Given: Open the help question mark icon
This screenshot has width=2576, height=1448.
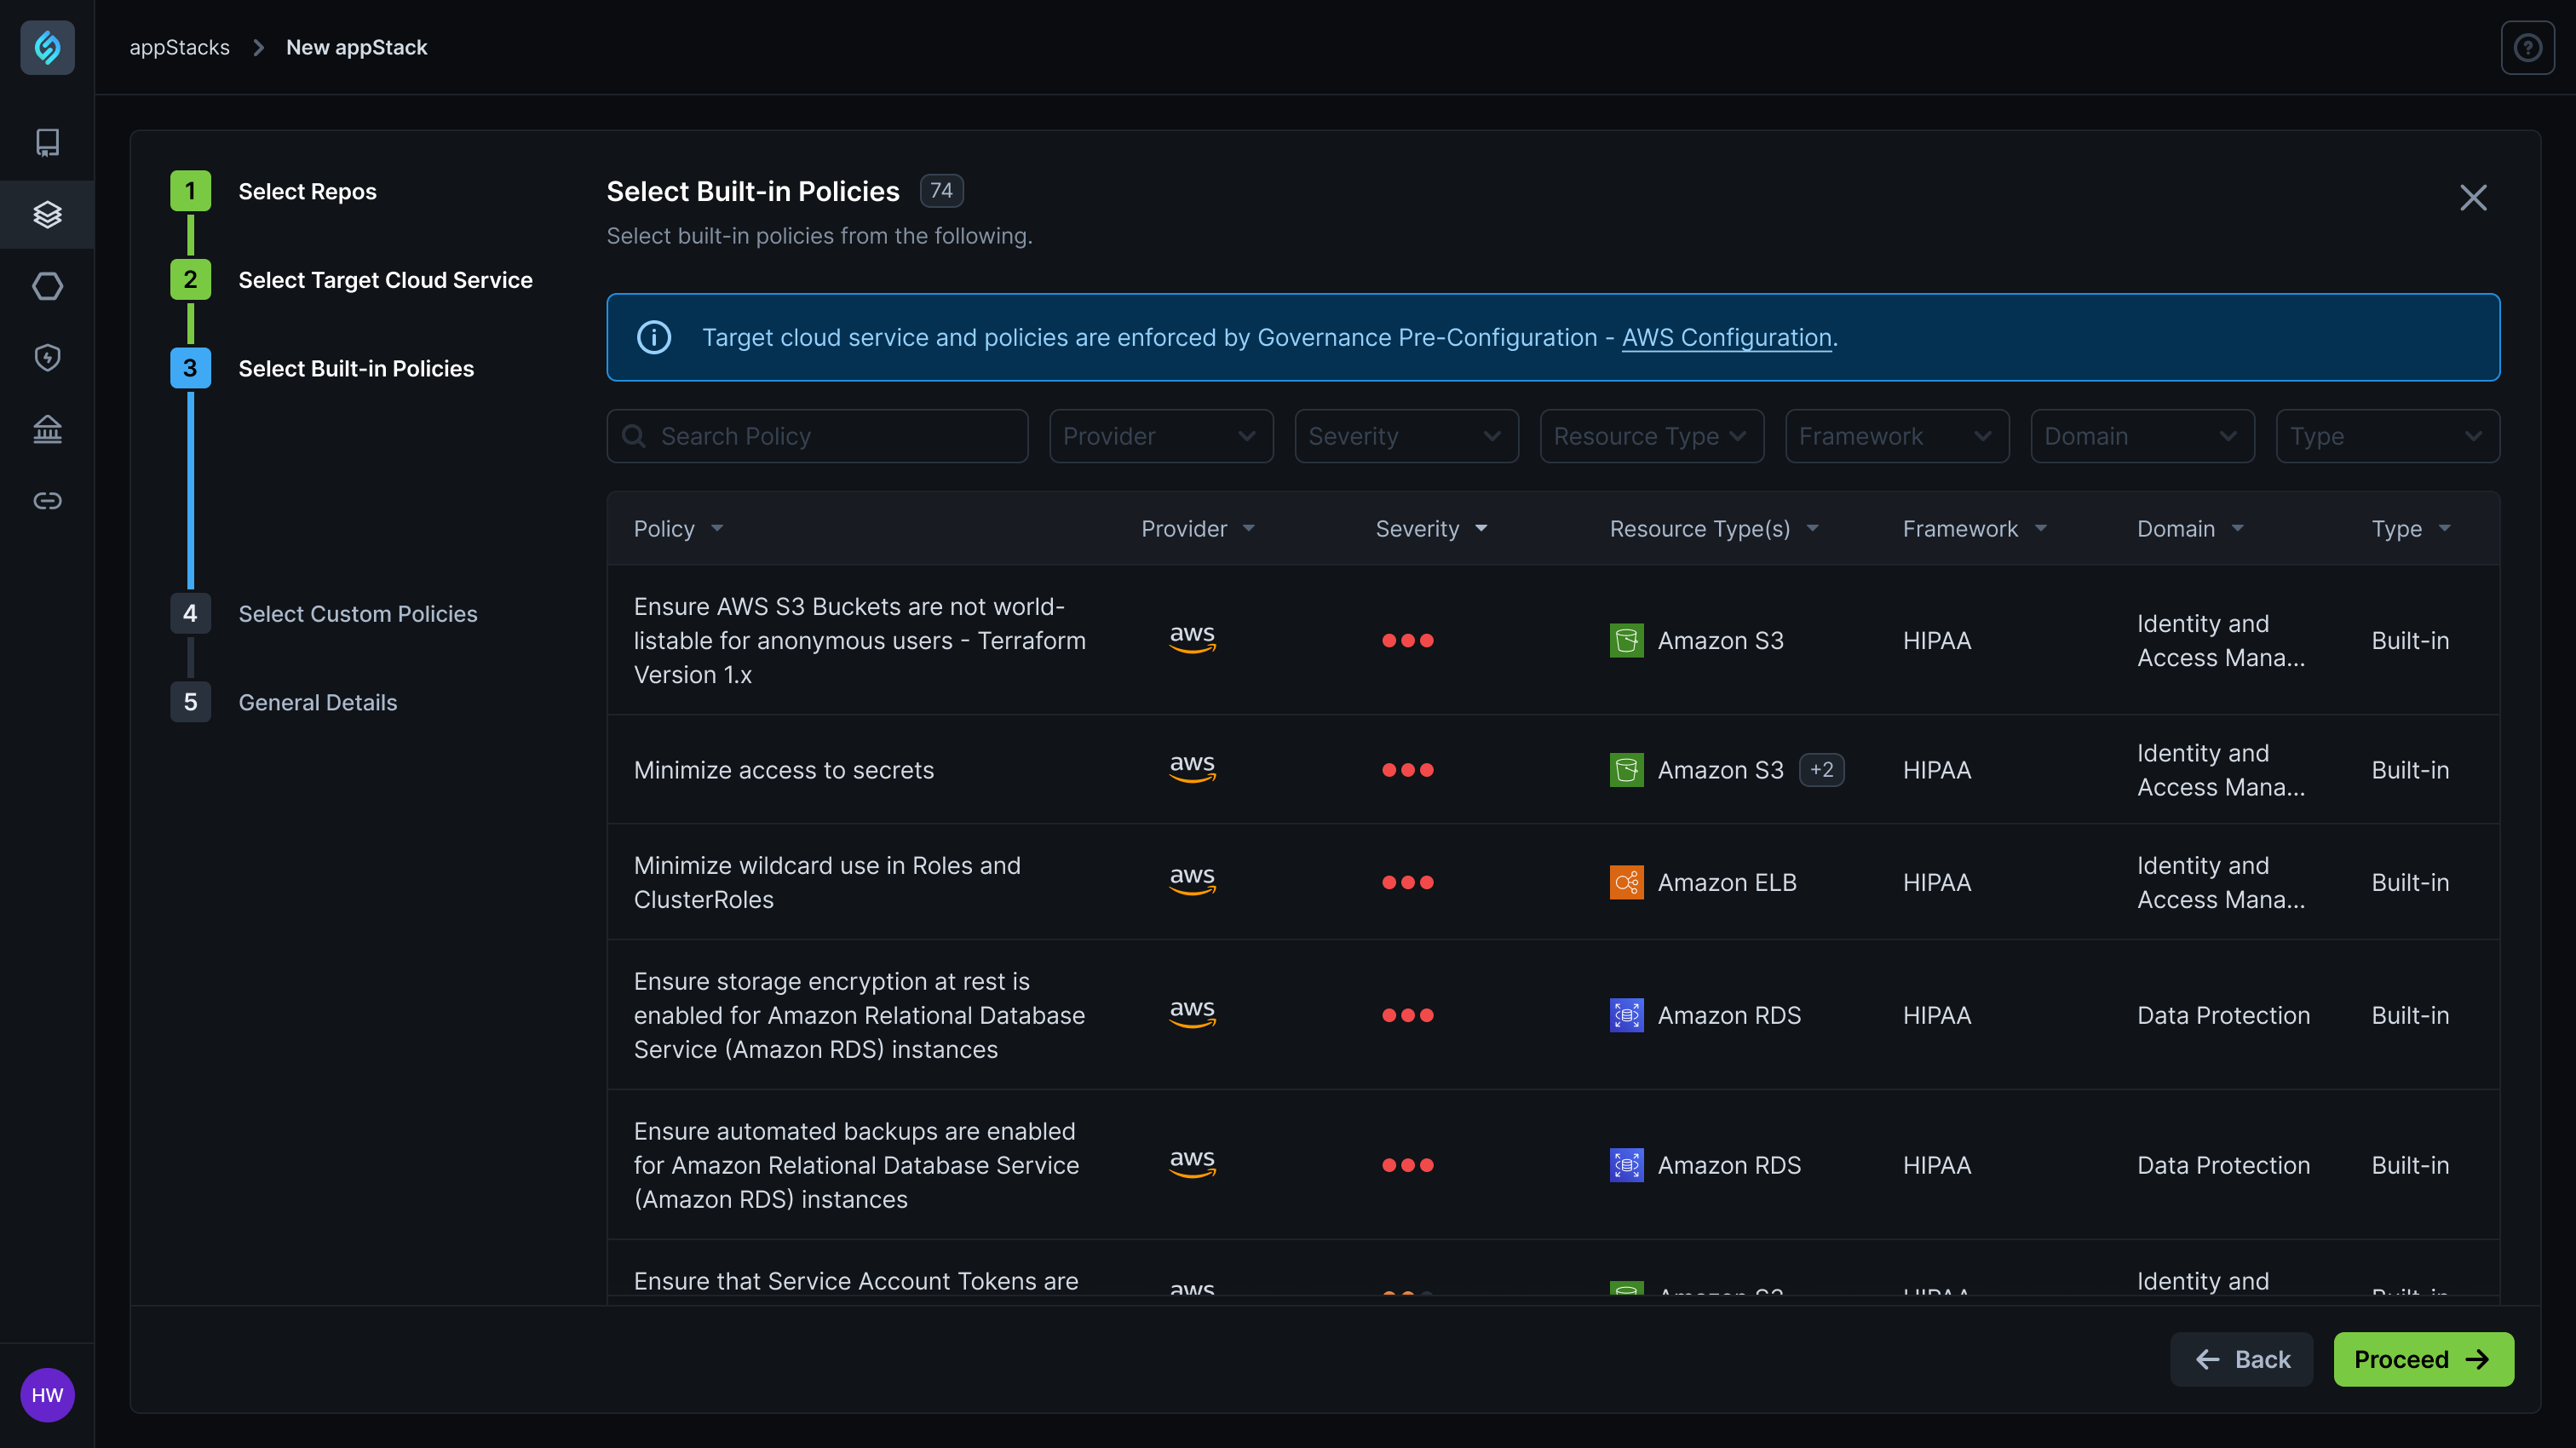Looking at the screenshot, I should coord(2527,47).
